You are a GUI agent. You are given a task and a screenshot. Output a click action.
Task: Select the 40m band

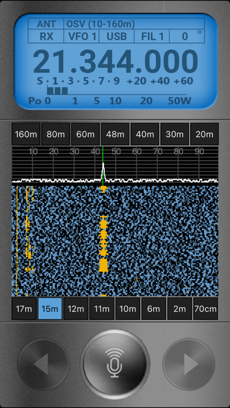point(145,134)
